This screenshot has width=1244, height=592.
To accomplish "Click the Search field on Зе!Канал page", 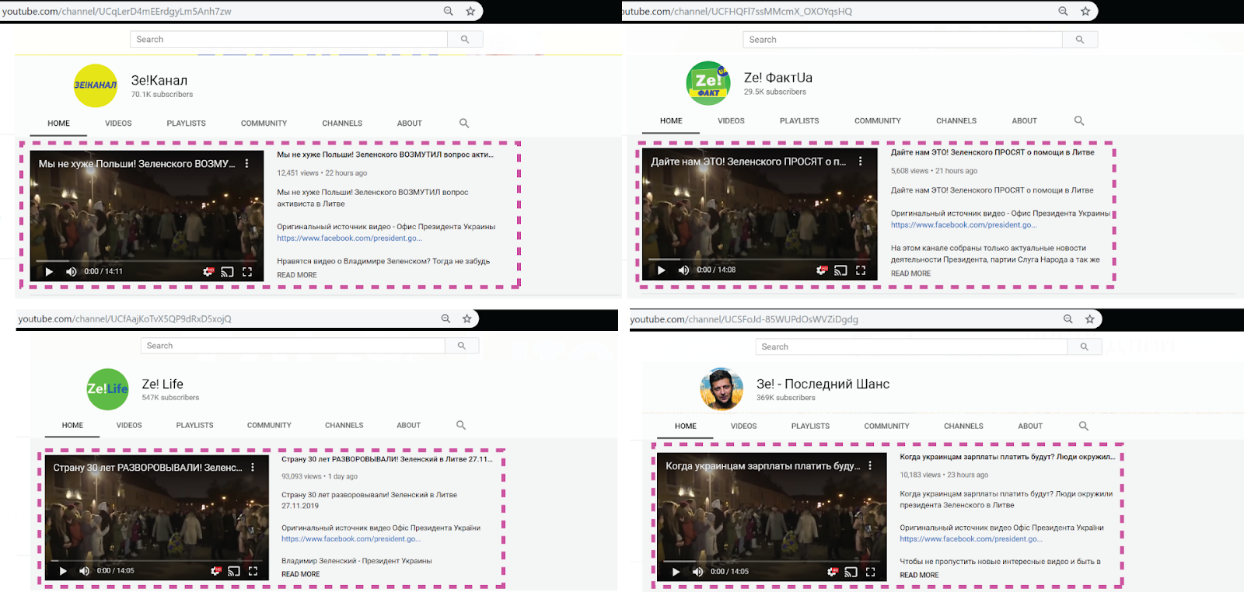I will [x=289, y=40].
